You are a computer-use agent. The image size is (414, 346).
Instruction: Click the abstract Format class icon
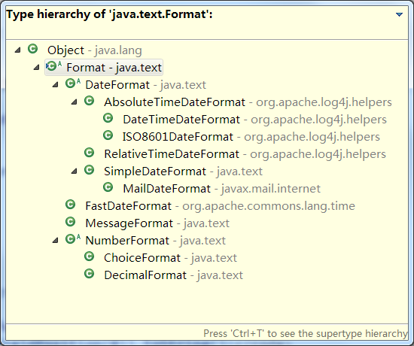pos(53,66)
